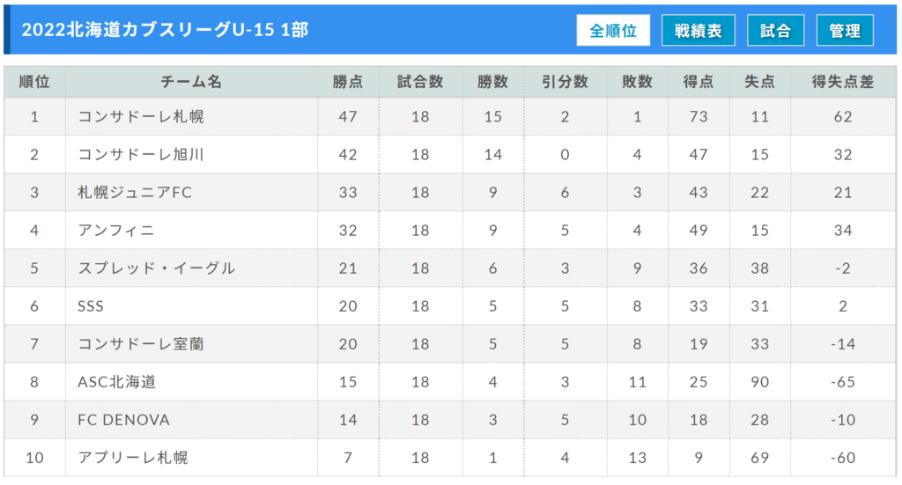Open the 試合 matches tab
This screenshot has width=902, height=485.
point(775,31)
